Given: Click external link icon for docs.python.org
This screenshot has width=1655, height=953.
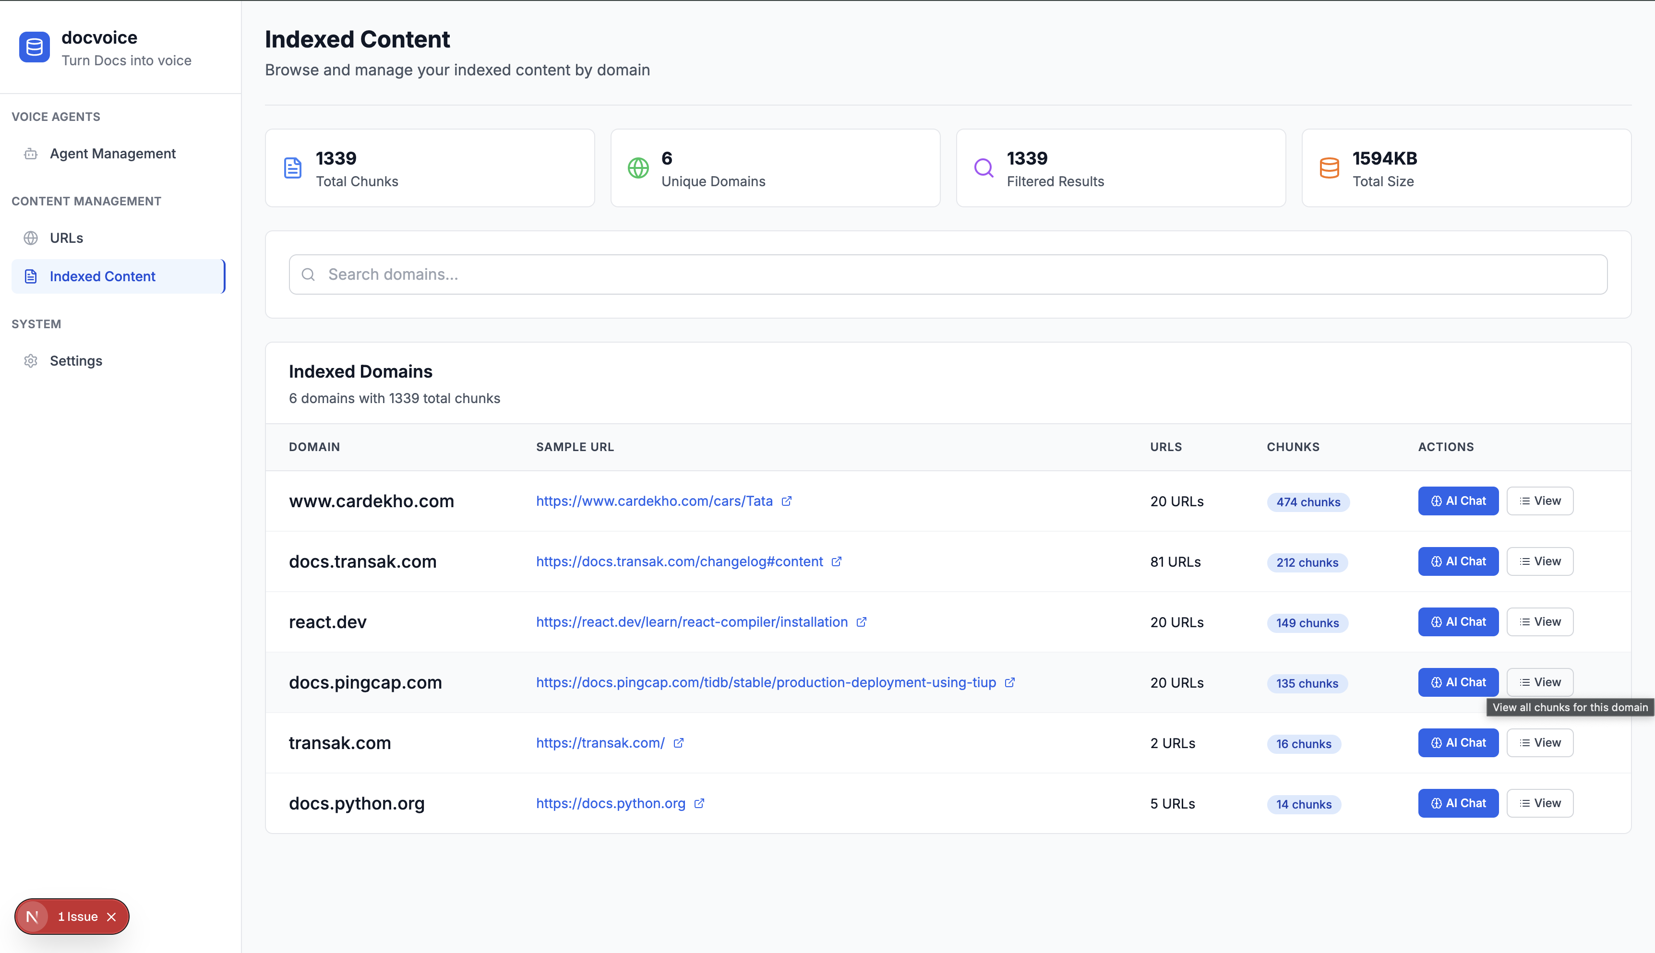Looking at the screenshot, I should tap(699, 803).
